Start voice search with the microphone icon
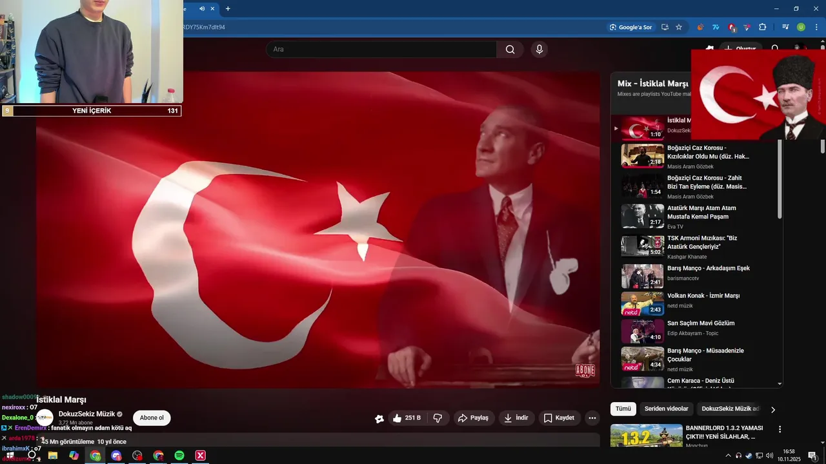Viewport: 826px width, 464px height. (539, 50)
